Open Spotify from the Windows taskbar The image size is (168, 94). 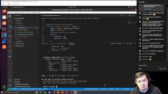pos(45,92)
